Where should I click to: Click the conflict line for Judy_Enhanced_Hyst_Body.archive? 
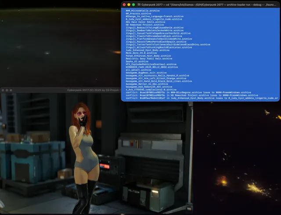[x=202, y=98]
